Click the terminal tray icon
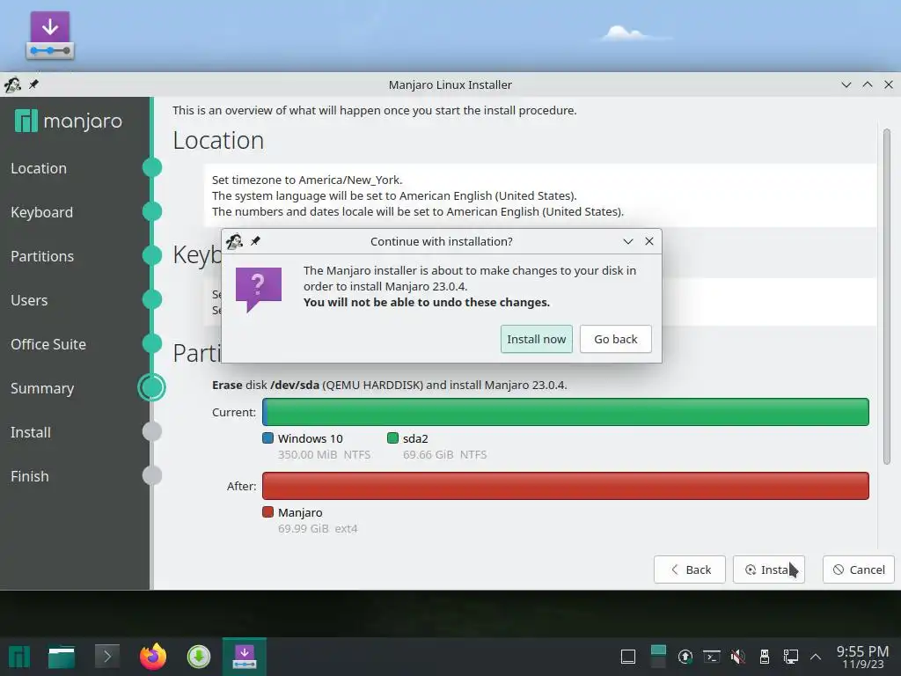This screenshot has height=676, width=901. click(x=712, y=657)
